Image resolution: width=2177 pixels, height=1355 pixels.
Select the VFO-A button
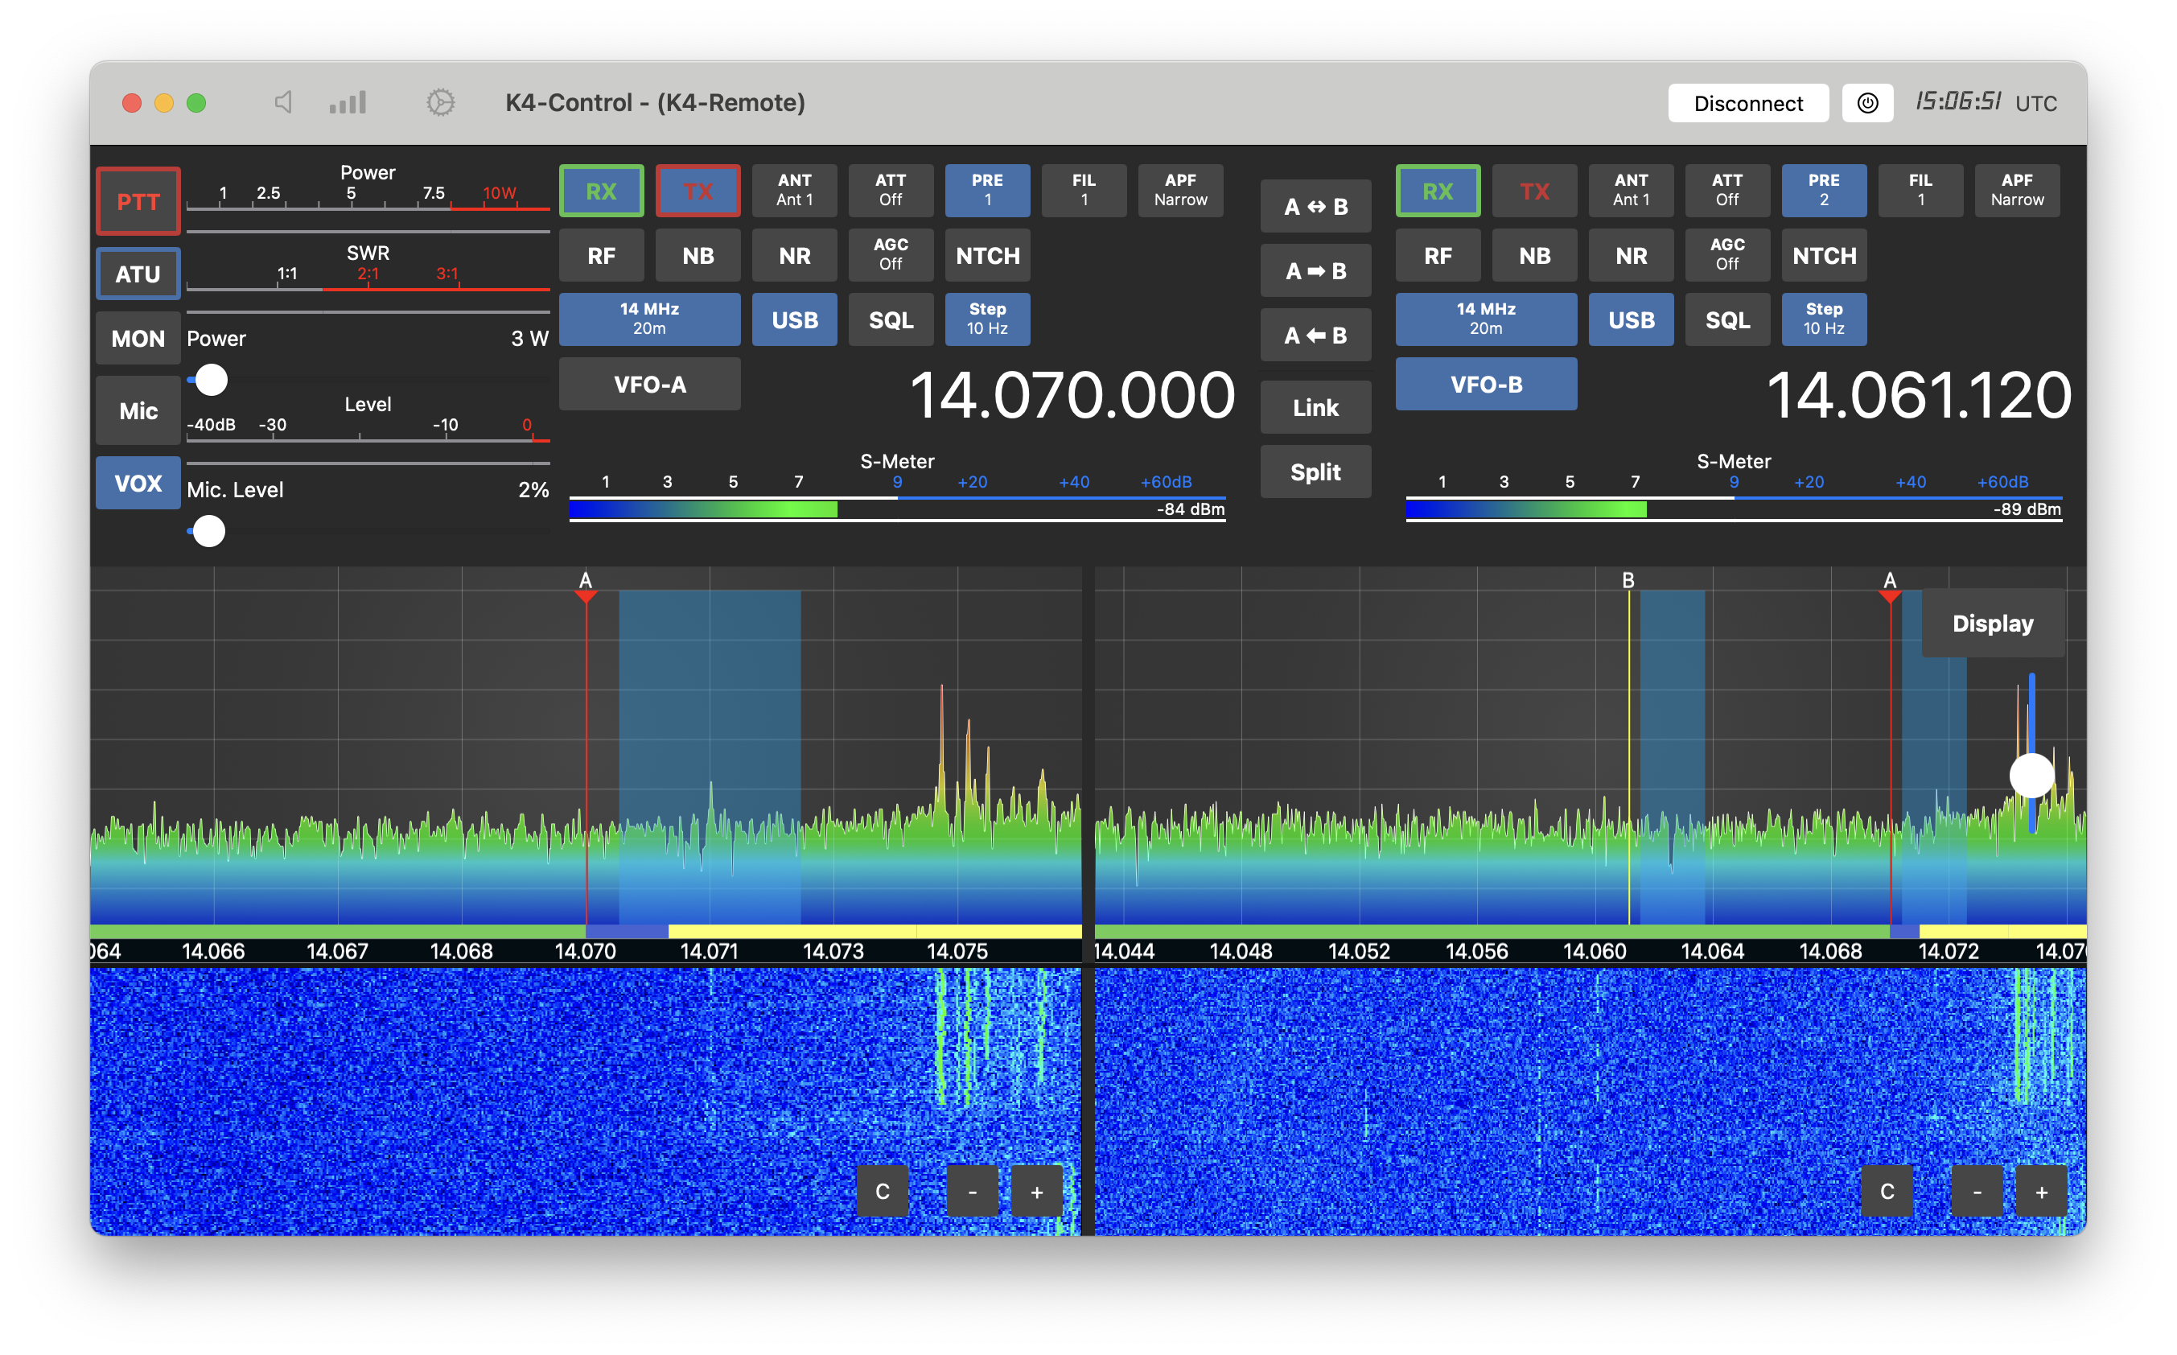(649, 385)
